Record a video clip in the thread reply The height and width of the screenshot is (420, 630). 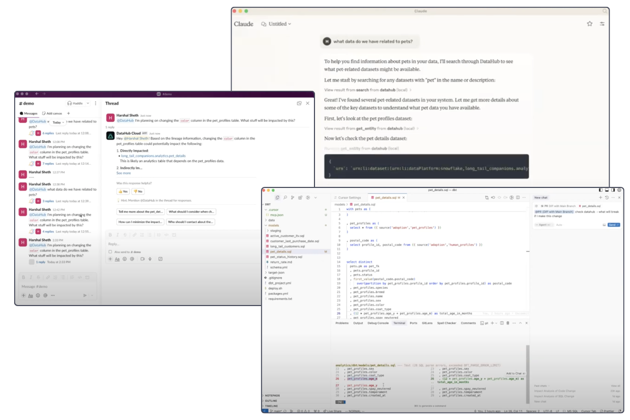(x=142, y=259)
